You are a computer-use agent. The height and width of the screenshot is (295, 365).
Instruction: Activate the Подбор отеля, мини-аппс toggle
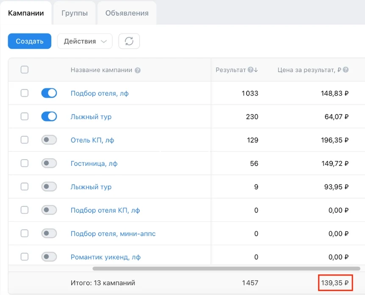tap(49, 233)
